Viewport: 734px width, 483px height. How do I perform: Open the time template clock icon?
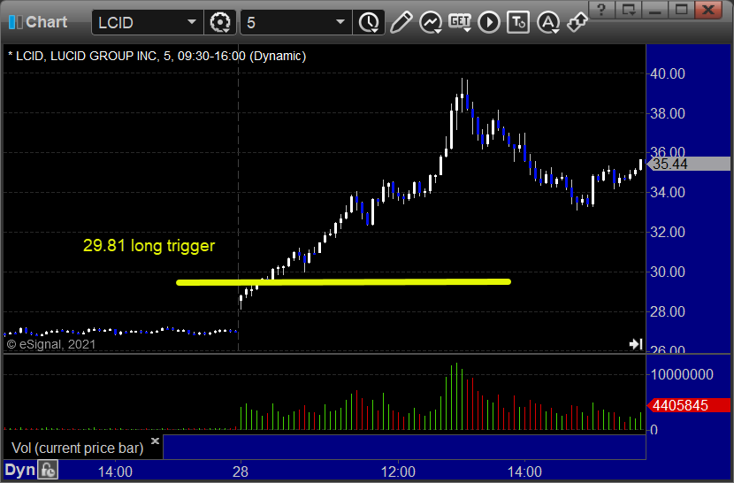click(x=370, y=22)
